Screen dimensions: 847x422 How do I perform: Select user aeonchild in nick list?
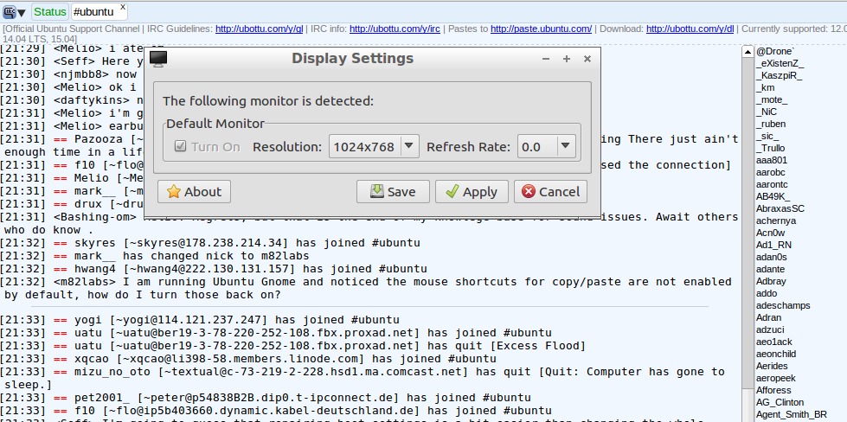tap(776, 354)
